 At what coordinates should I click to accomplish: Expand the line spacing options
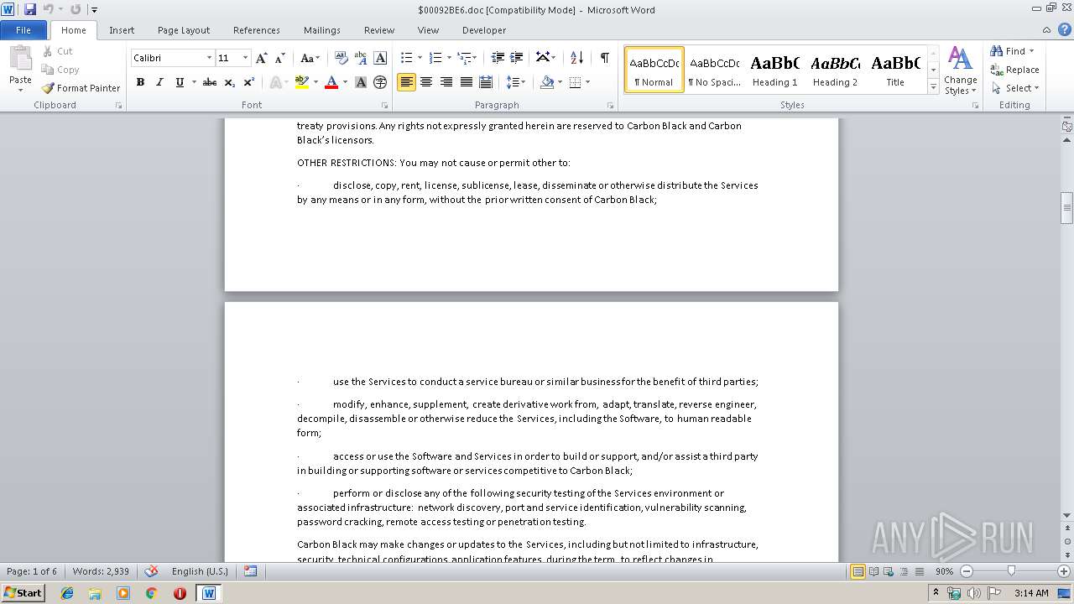click(x=516, y=82)
